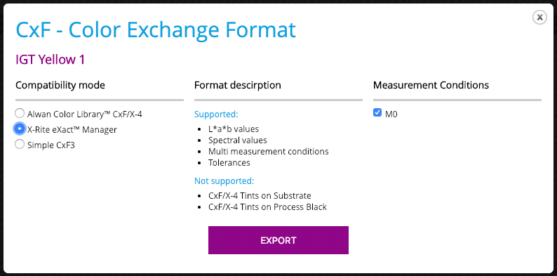Click the L*a*b values list item

point(234,129)
